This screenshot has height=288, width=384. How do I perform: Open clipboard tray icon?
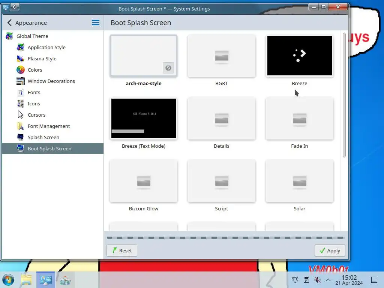[306, 280]
